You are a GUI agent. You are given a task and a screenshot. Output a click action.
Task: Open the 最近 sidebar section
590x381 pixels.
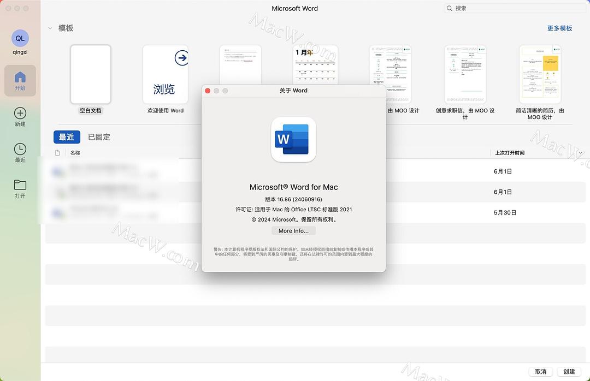[x=20, y=153]
